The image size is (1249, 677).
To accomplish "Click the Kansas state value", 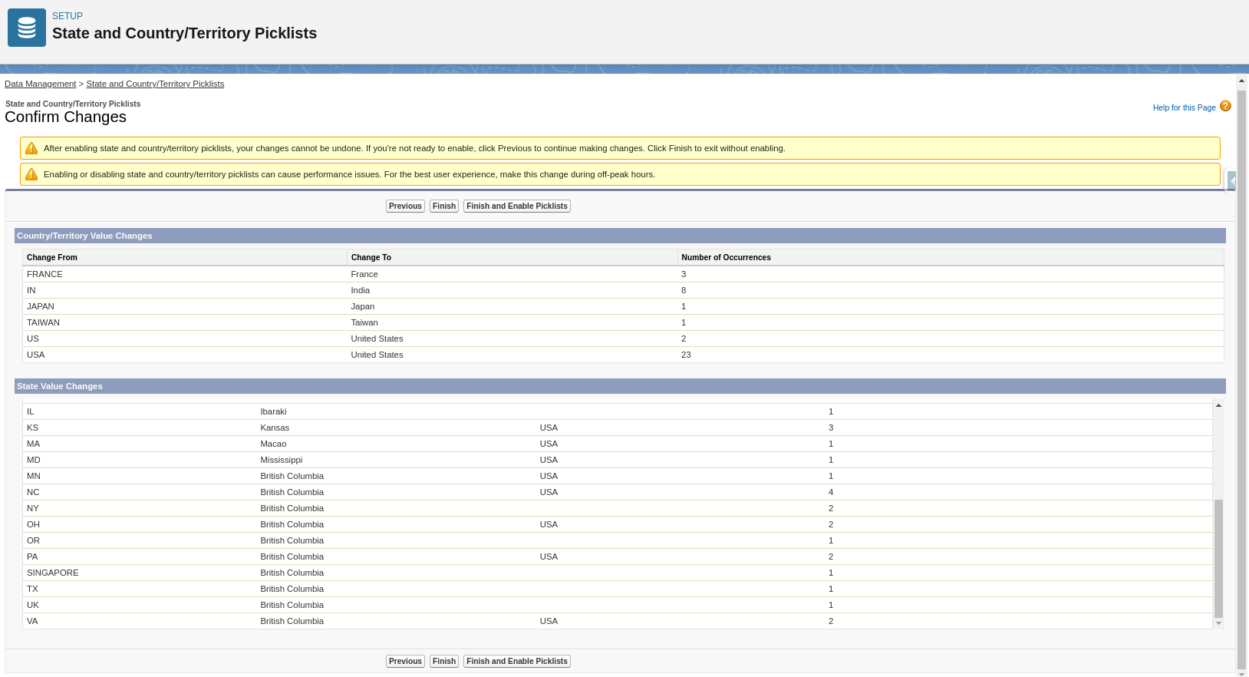I will click(x=275, y=428).
